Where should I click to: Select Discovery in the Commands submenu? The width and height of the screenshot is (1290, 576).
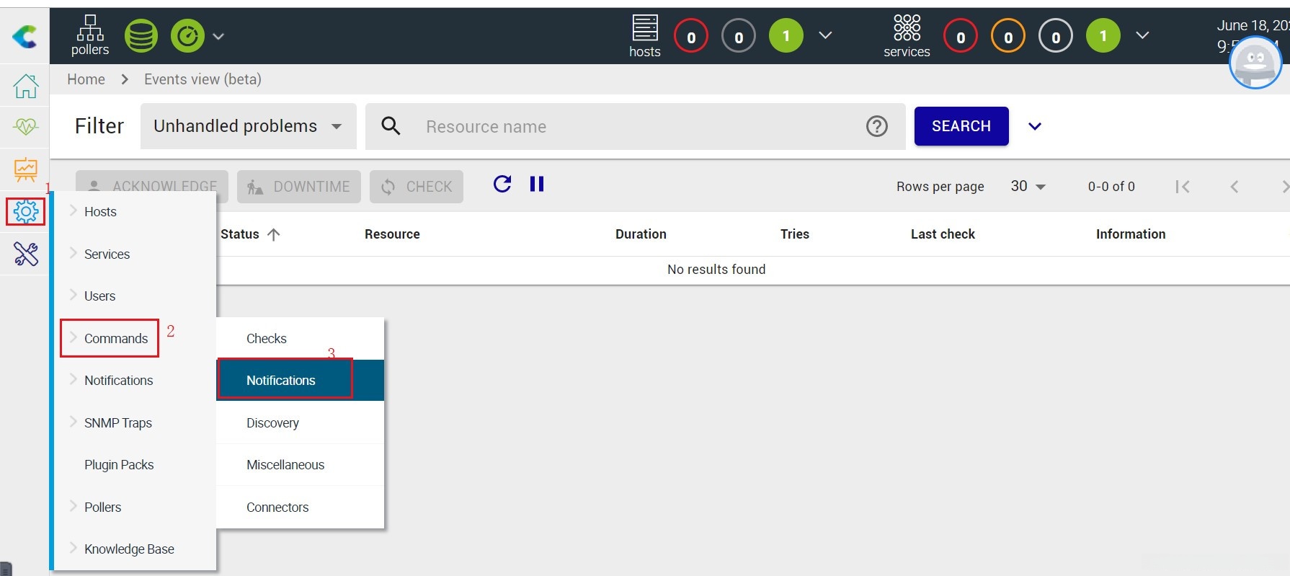(301, 423)
